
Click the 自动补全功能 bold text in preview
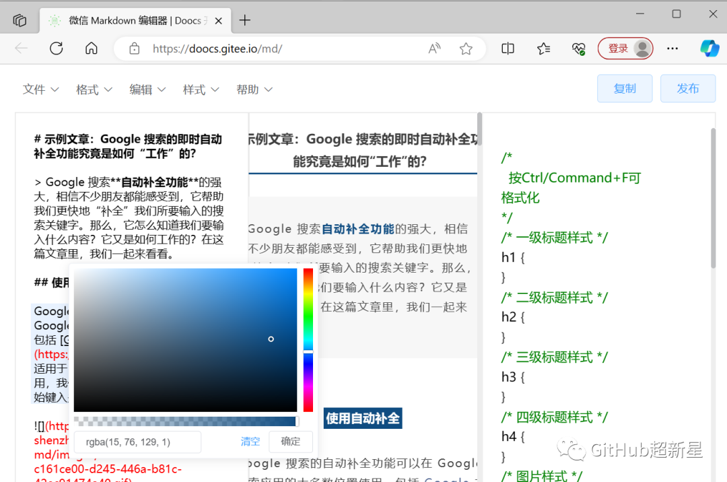pyautogui.click(x=357, y=229)
